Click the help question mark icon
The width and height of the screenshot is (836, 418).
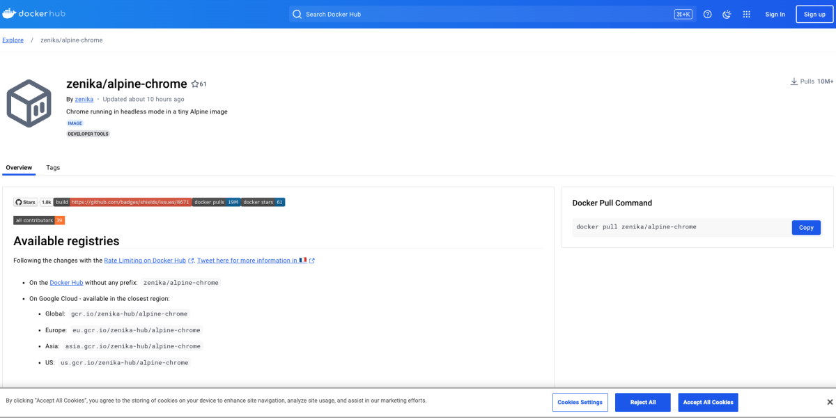click(x=707, y=14)
